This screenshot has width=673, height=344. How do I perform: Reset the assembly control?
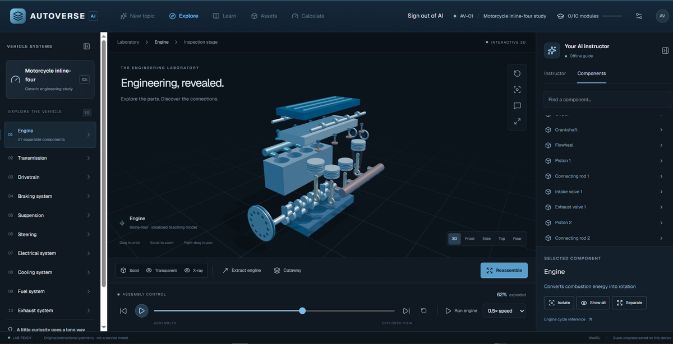click(x=424, y=310)
